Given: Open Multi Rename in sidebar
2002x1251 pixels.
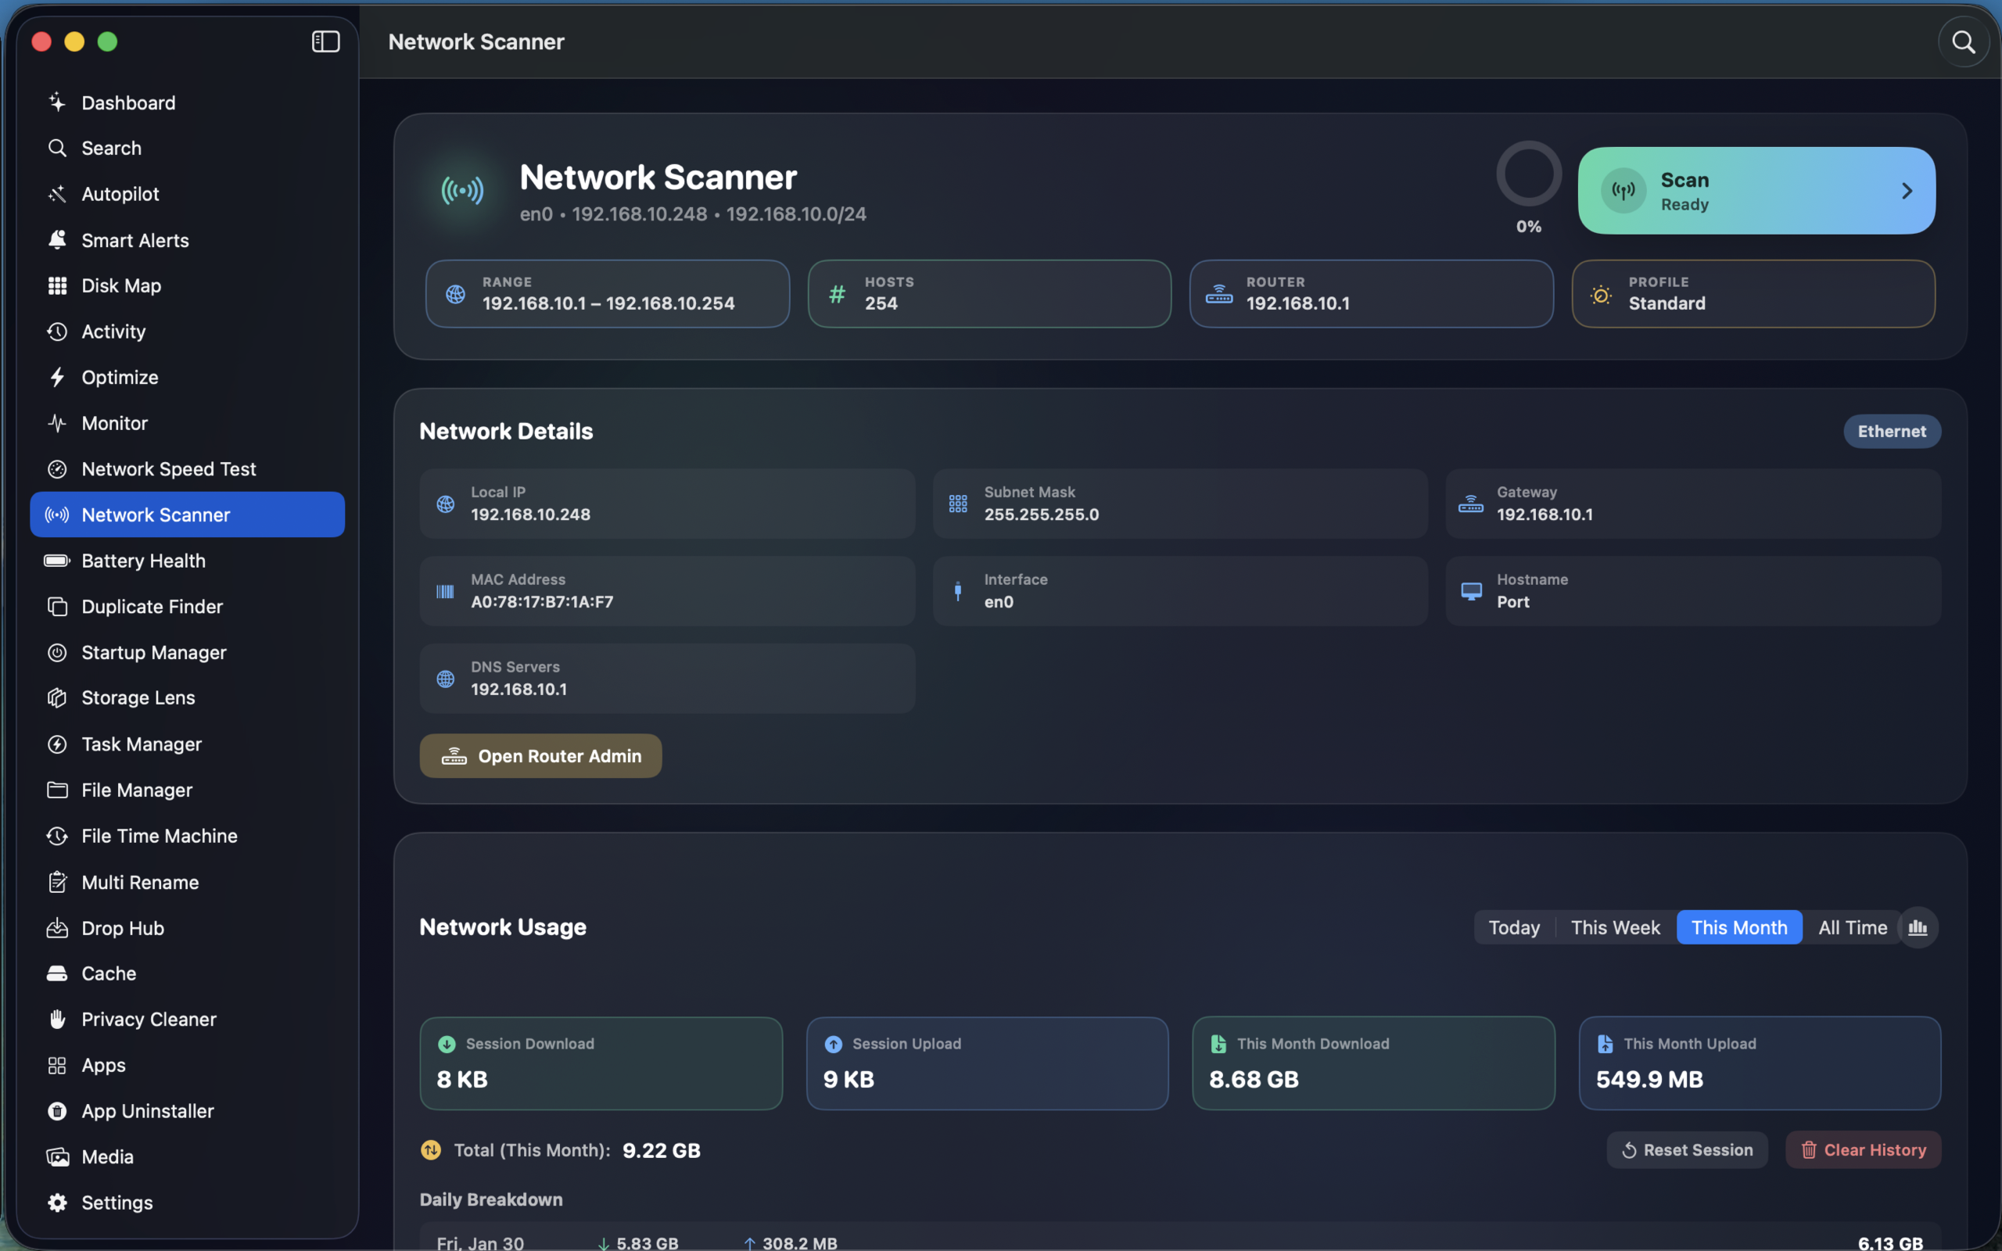Looking at the screenshot, I should click(187, 882).
